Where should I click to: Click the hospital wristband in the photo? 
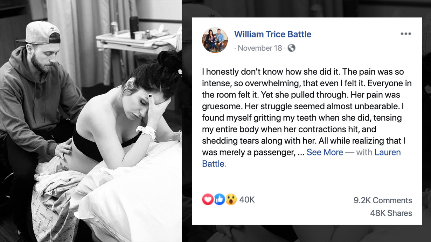(x=146, y=132)
